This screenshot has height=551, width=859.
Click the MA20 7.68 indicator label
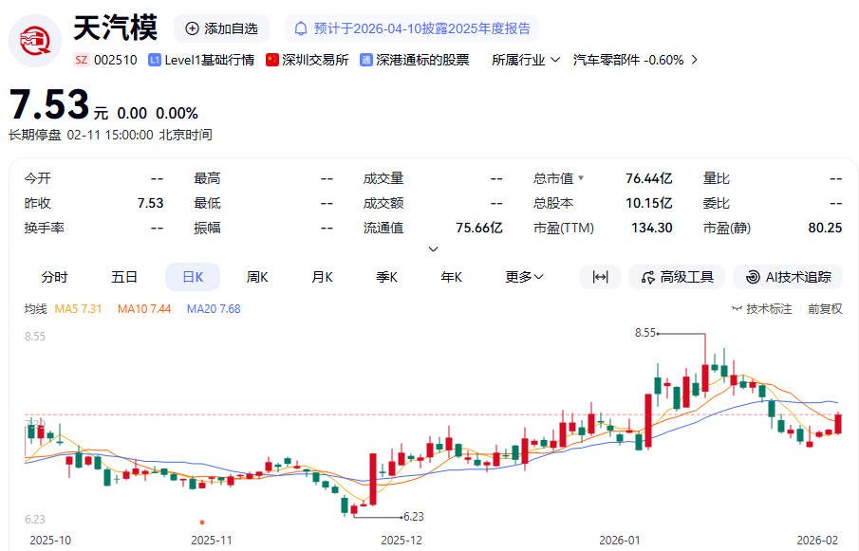[x=214, y=308]
